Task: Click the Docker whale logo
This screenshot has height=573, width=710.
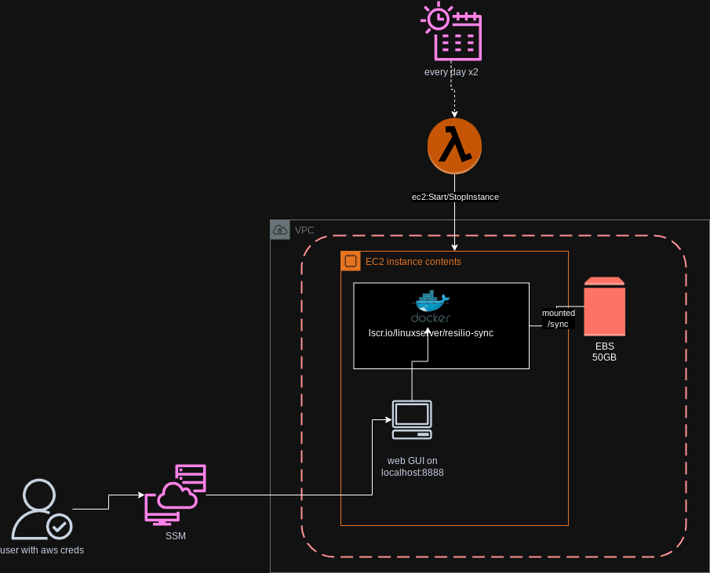Action: coord(431,304)
